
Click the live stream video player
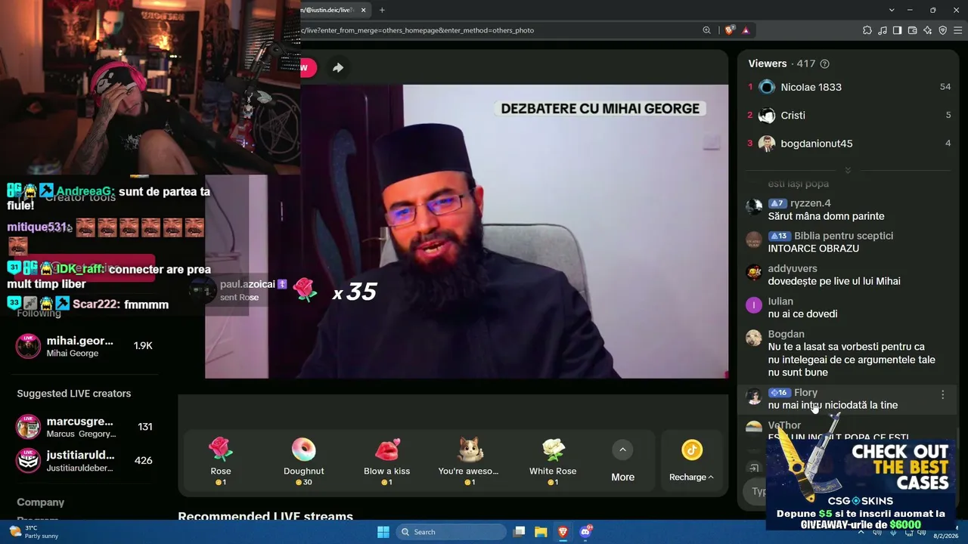[467, 231]
